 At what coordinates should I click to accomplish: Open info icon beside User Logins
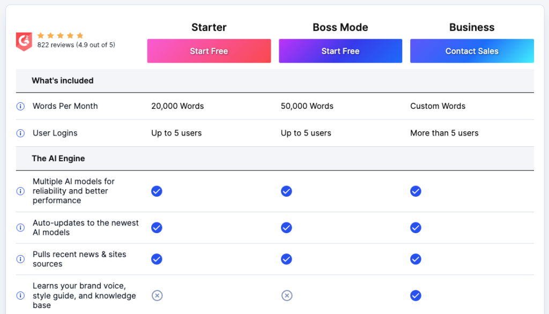[x=21, y=133]
